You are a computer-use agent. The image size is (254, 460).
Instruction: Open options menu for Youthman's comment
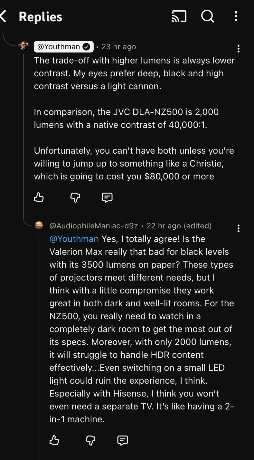point(238,49)
